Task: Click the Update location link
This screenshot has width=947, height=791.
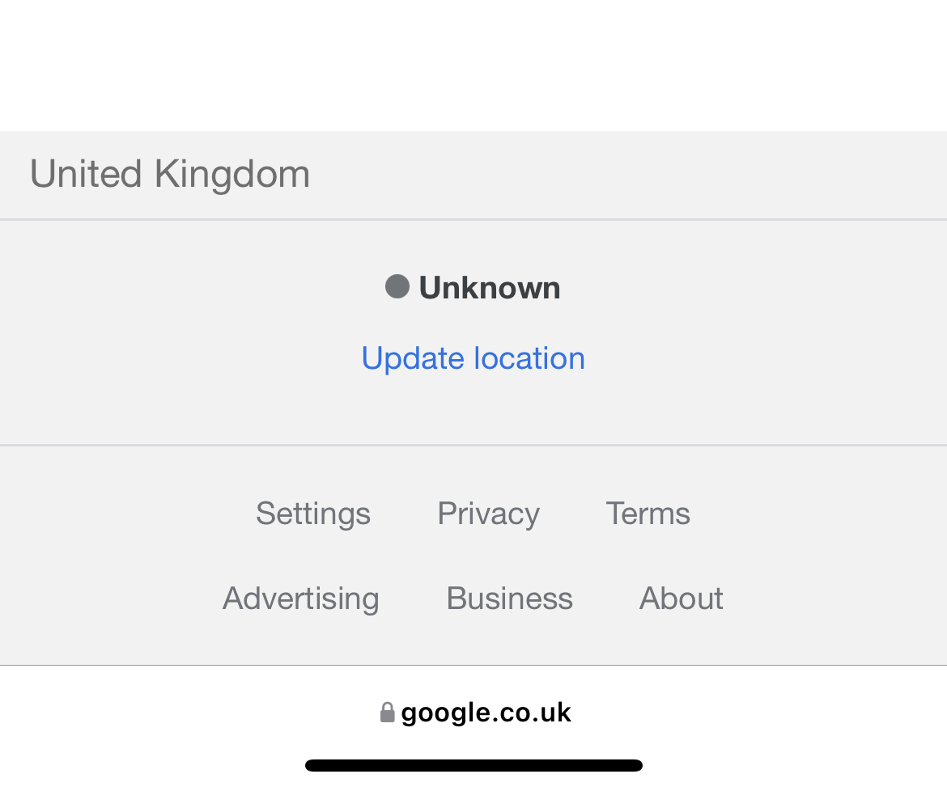Action: tap(473, 358)
